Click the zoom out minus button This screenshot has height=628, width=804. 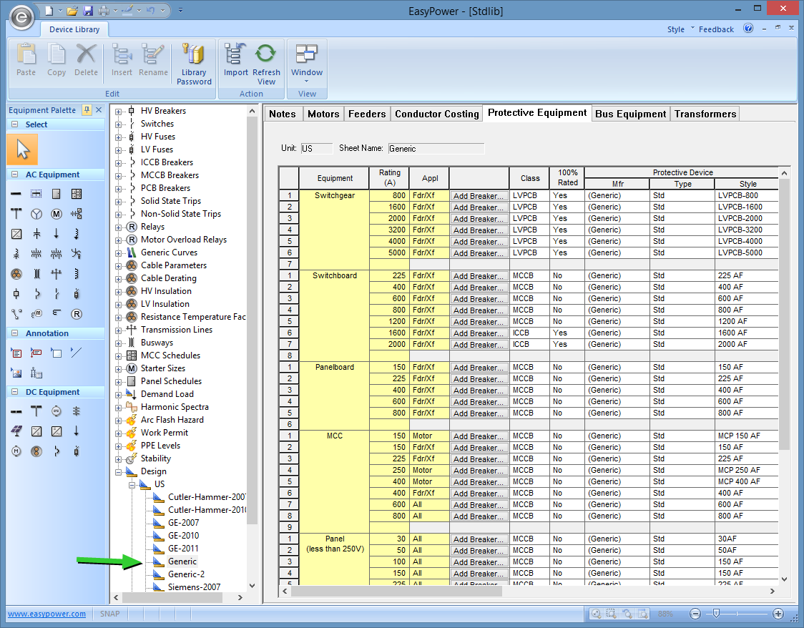tap(695, 614)
